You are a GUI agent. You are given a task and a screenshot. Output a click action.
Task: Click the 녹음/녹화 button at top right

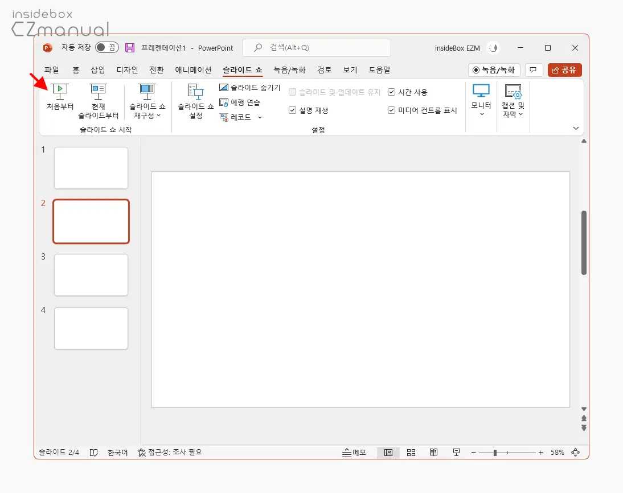494,70
